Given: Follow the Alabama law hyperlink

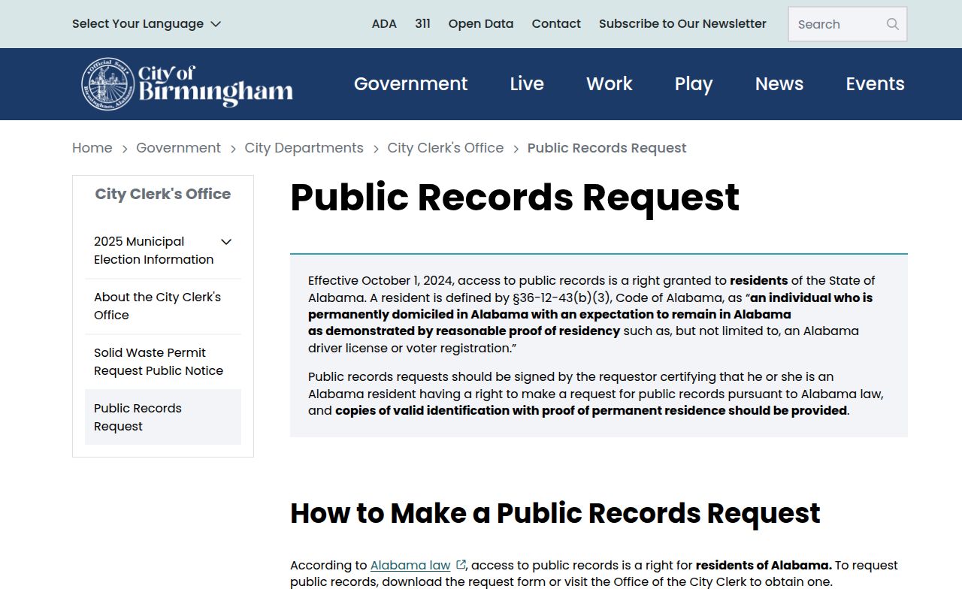Looking at the screenshot, I should (x=410, y=565).
